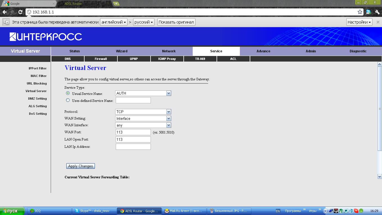Open the Firewall submenu tab

click(101, 59)
